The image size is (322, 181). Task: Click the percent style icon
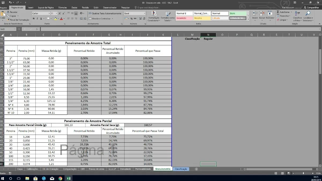pos(131,19)
